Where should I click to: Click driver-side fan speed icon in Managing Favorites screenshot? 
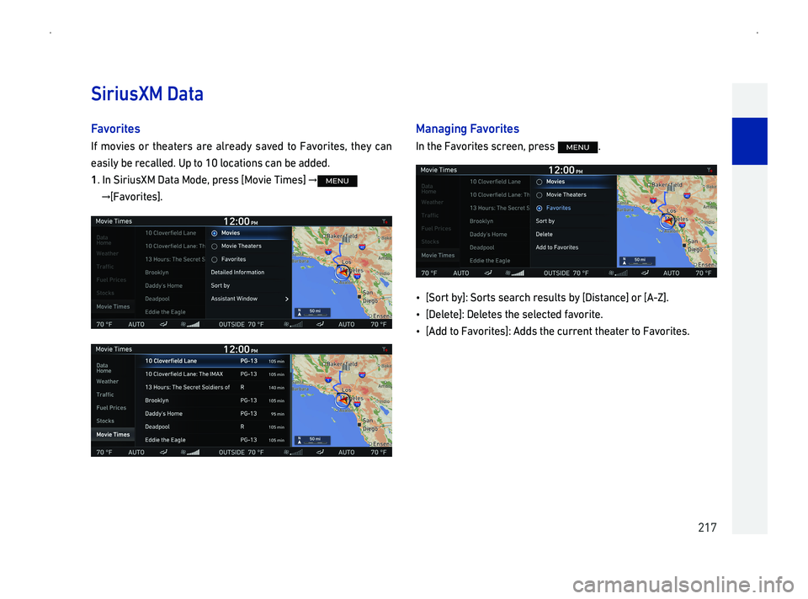515,273
